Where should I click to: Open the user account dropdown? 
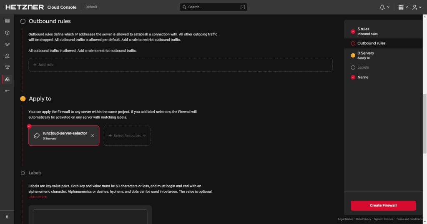pyautogui.click(x=416, y=7)
